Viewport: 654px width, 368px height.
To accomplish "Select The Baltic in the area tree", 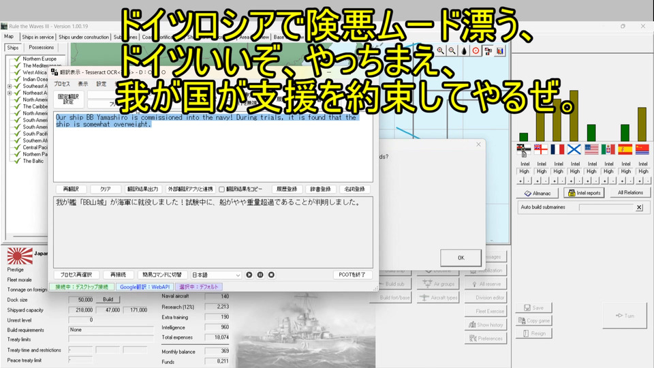I will click(33, 161).
